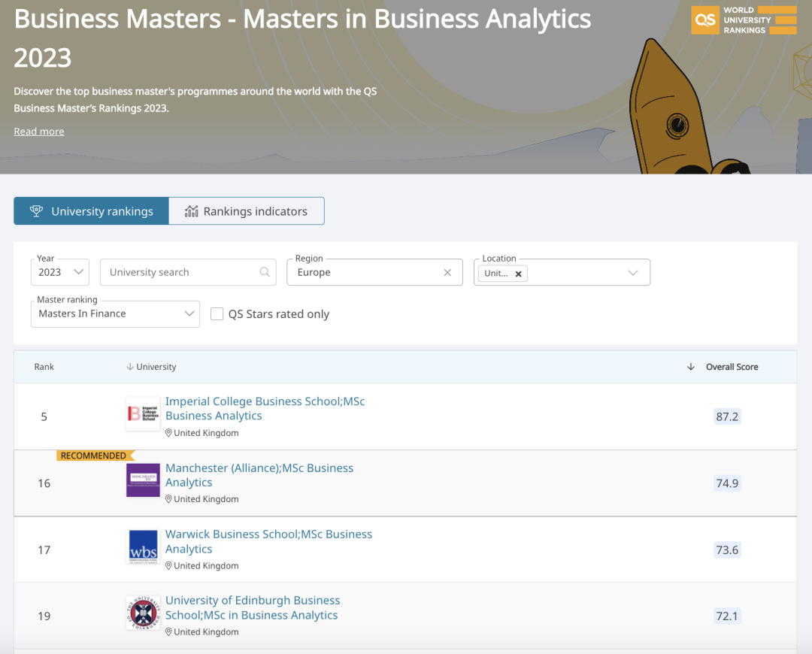Click the Warwick Business School wbs logo

[x=143, y=547]
